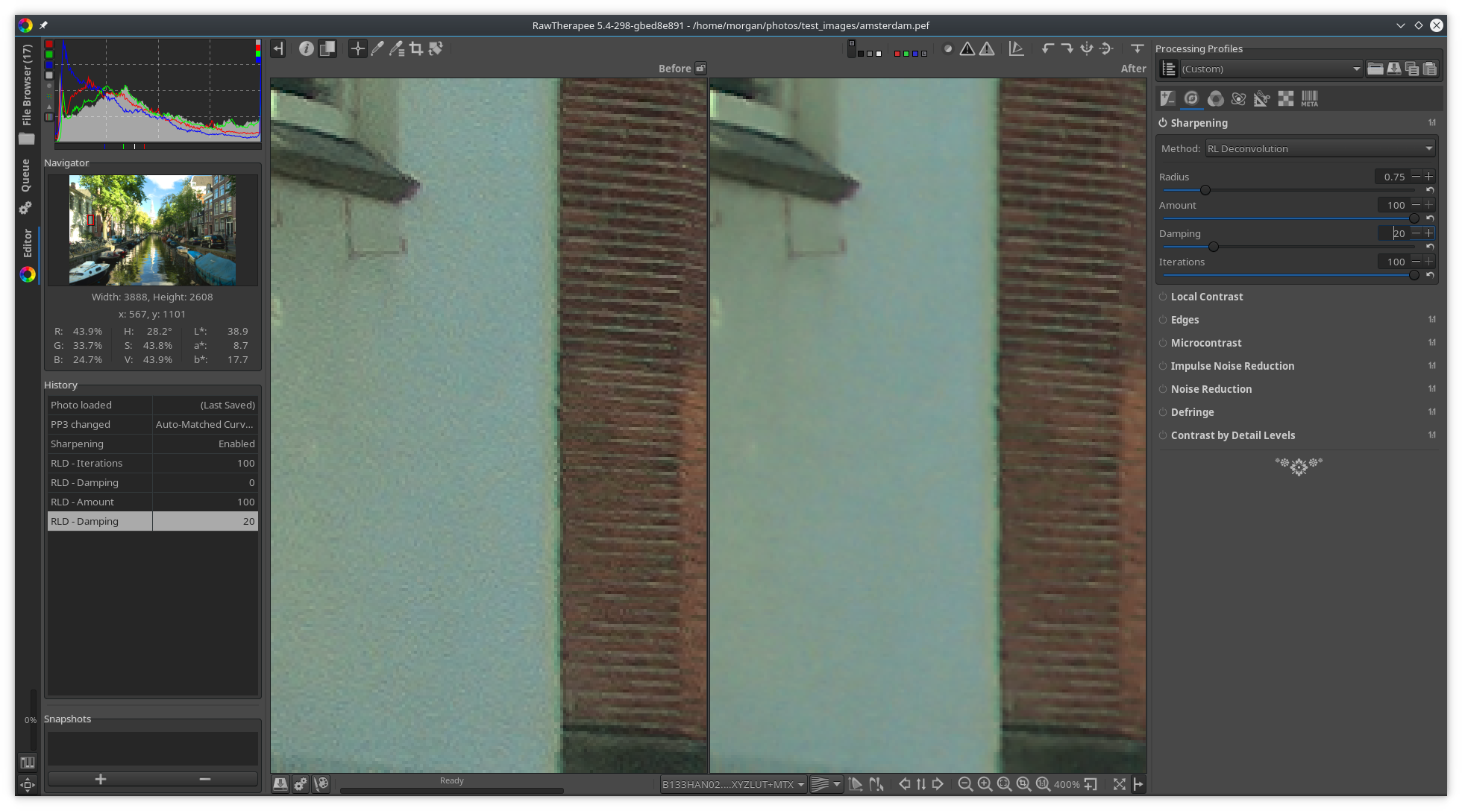Rotate the image right
Viewport: 1462px width, 811px height.
tap(1067, 49)
